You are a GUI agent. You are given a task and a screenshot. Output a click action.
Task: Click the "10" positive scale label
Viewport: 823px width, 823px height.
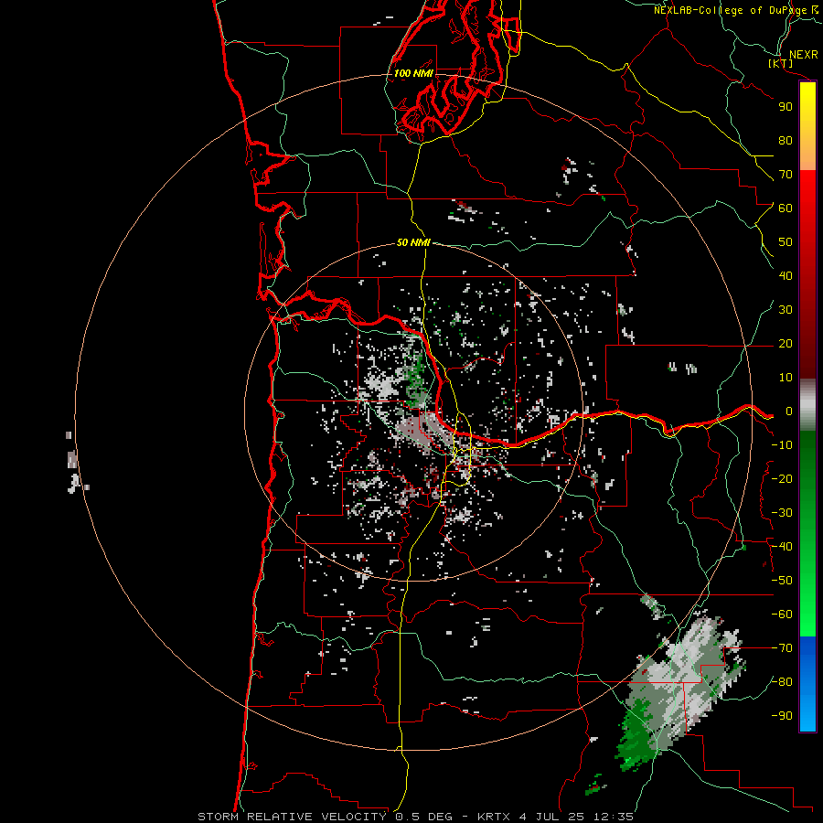[786, 378]
